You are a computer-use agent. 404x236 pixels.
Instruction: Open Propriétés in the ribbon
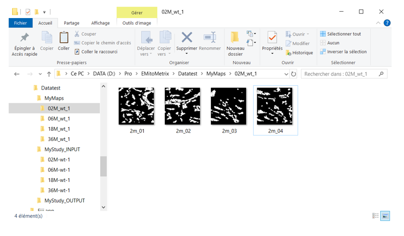pyautogui.click(x=272, y=38)
